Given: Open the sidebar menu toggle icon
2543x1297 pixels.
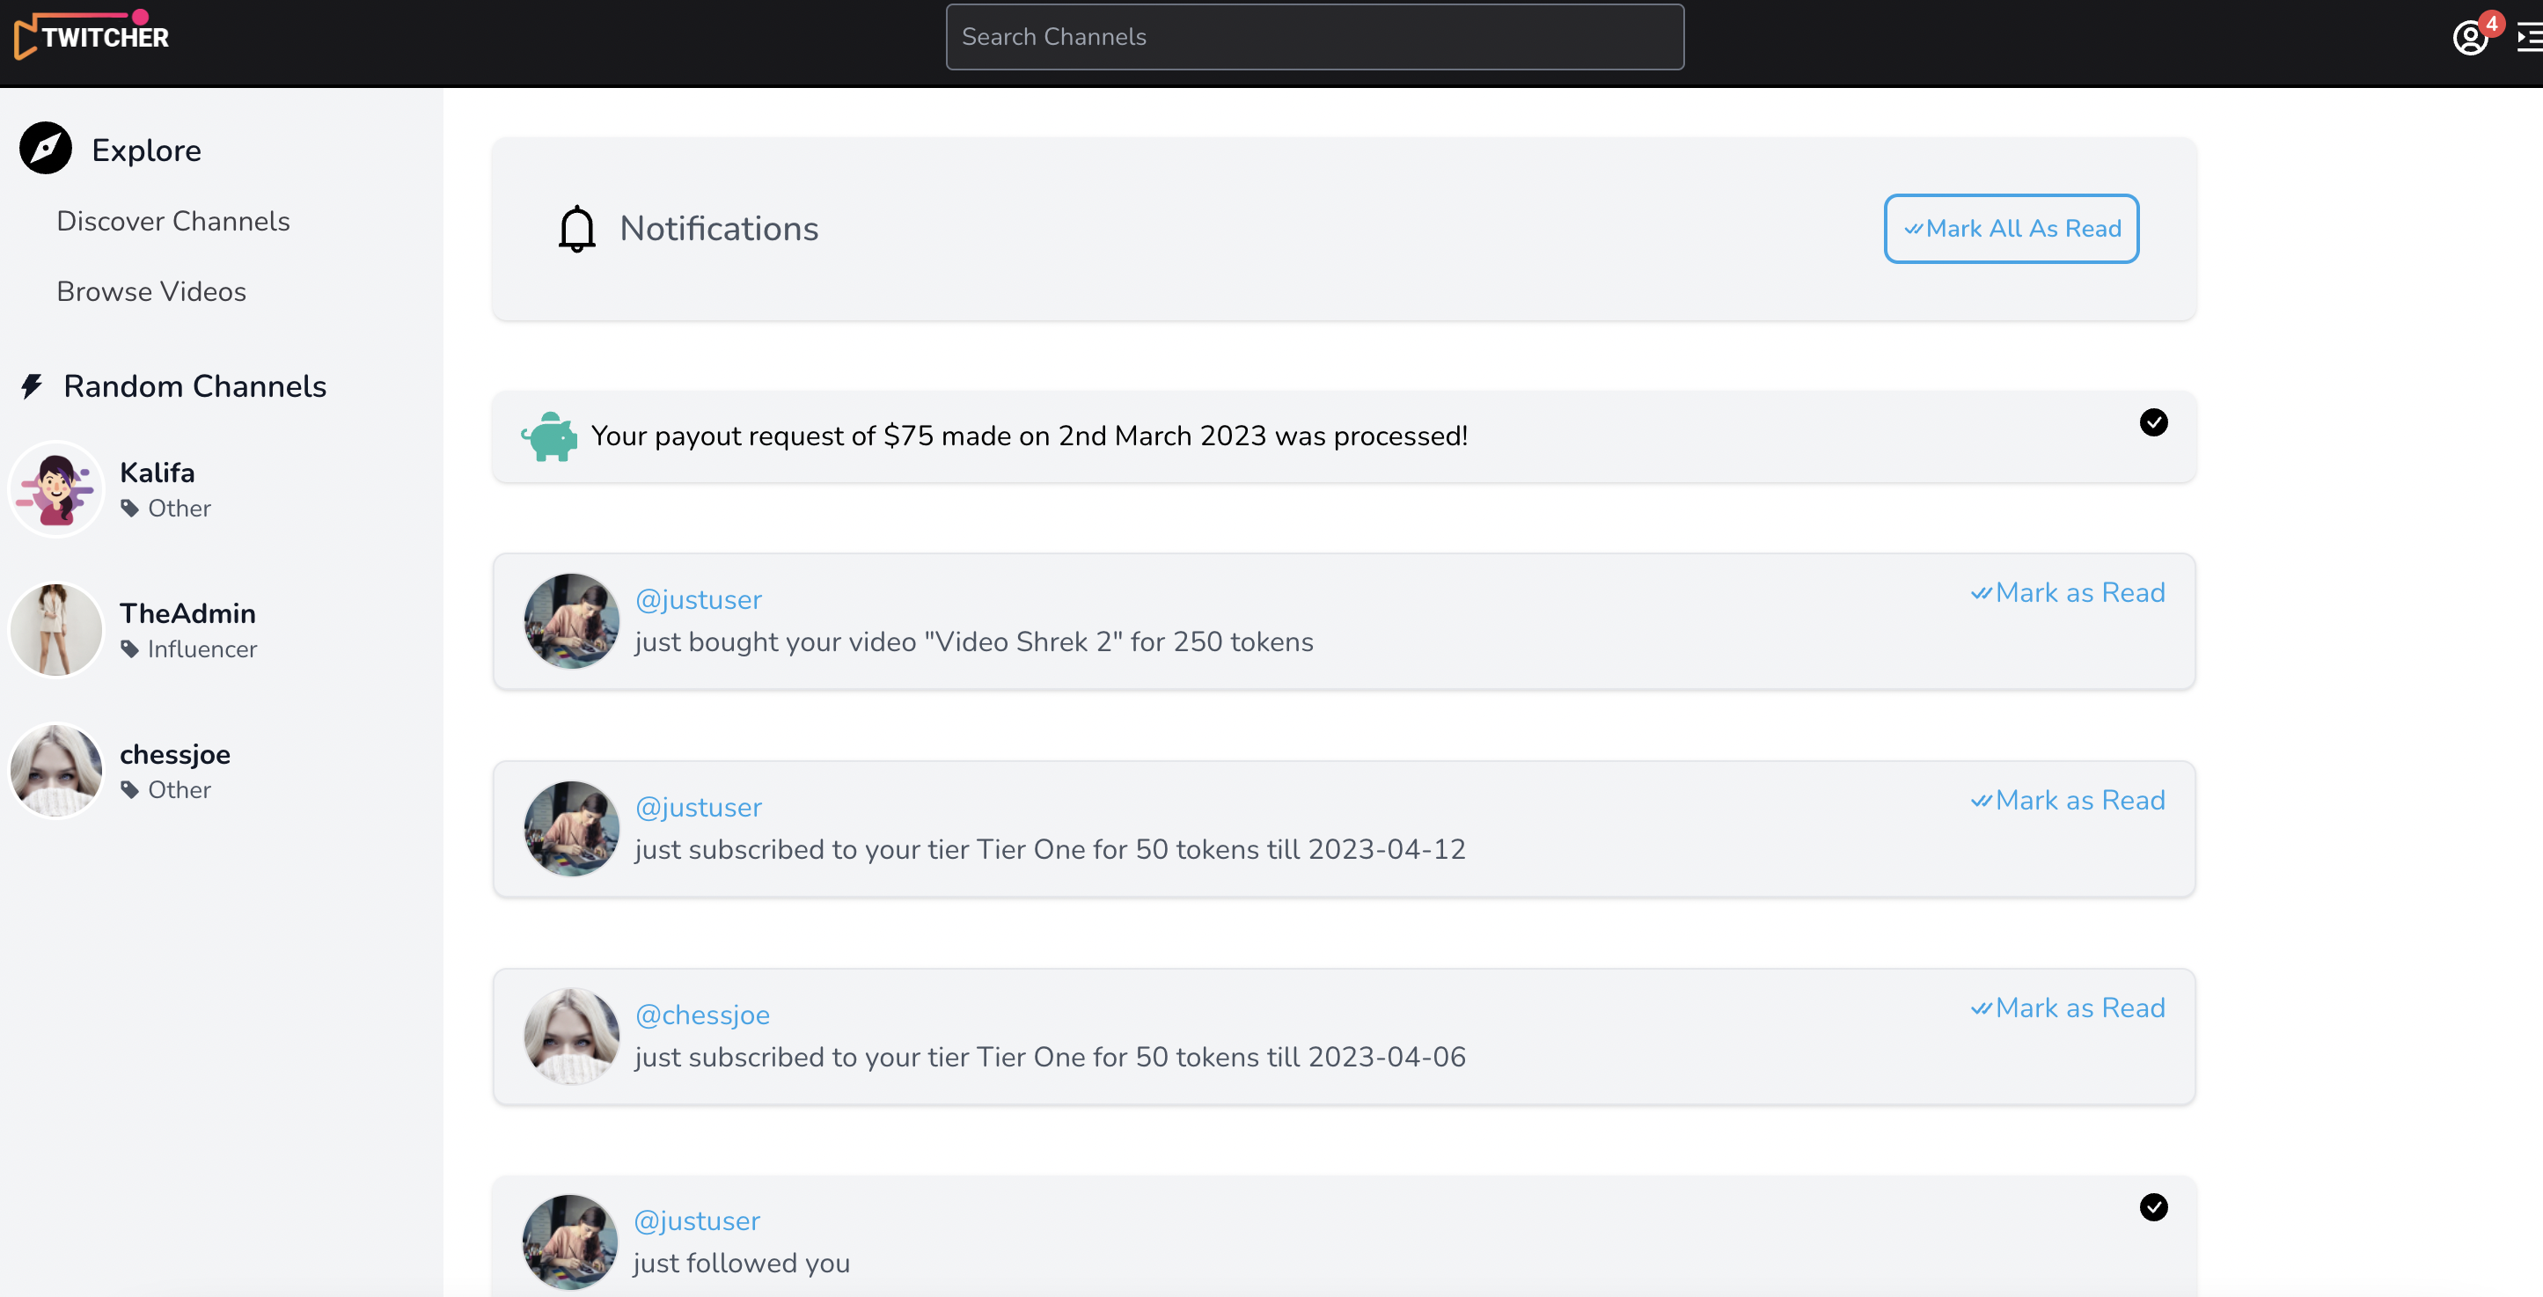Looking at the screenshot, I should point(2529,38).
